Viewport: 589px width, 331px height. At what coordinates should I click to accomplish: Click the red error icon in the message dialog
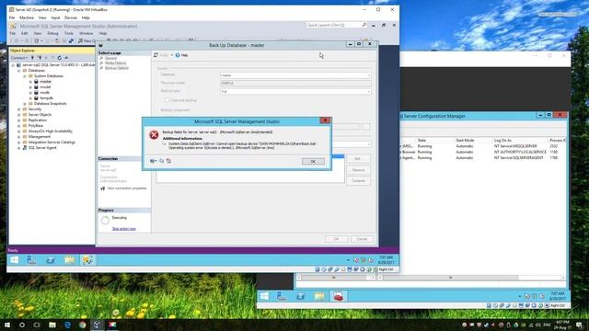tap(154, 135)
